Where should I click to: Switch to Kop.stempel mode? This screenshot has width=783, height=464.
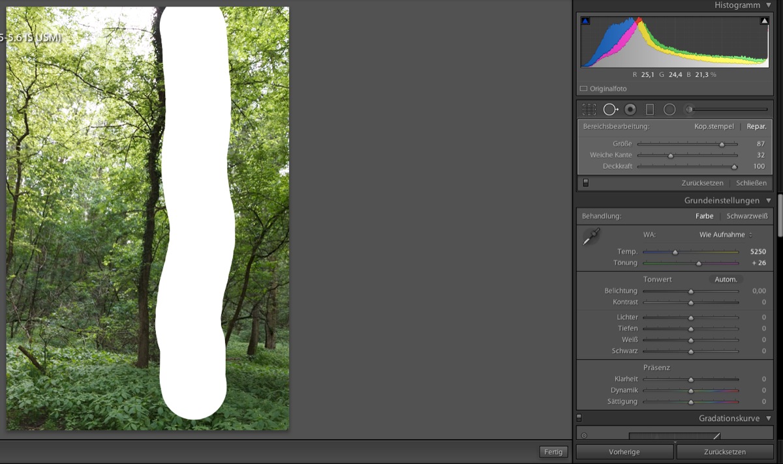pyautogui.click(x=714, y=126)
